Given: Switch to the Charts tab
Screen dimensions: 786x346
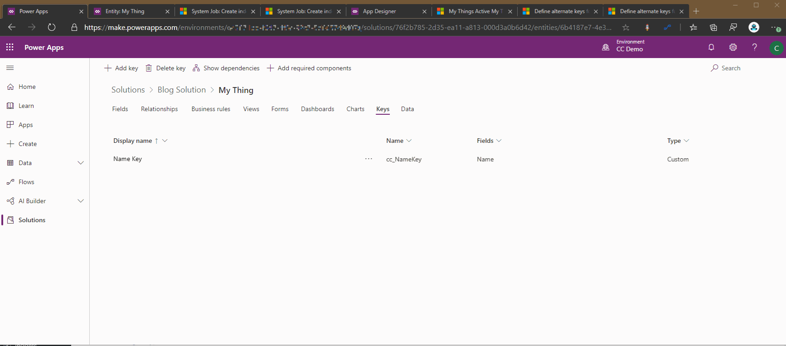Looking at the screenshot, I should pos(355,109).
